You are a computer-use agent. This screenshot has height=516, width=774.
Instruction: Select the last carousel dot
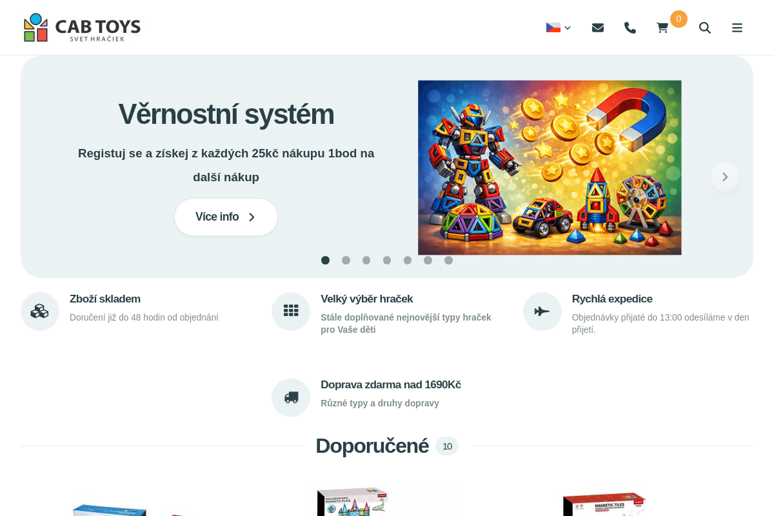(448, 260)
